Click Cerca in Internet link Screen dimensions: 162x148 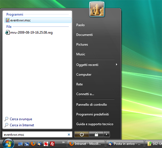point(22,125)
